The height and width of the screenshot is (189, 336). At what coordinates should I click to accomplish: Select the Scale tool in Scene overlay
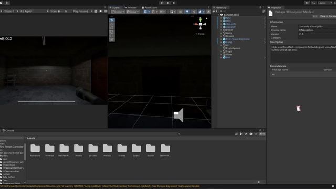[112, 32]
